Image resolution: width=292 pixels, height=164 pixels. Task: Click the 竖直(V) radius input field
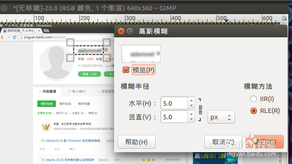pos(174,117)
